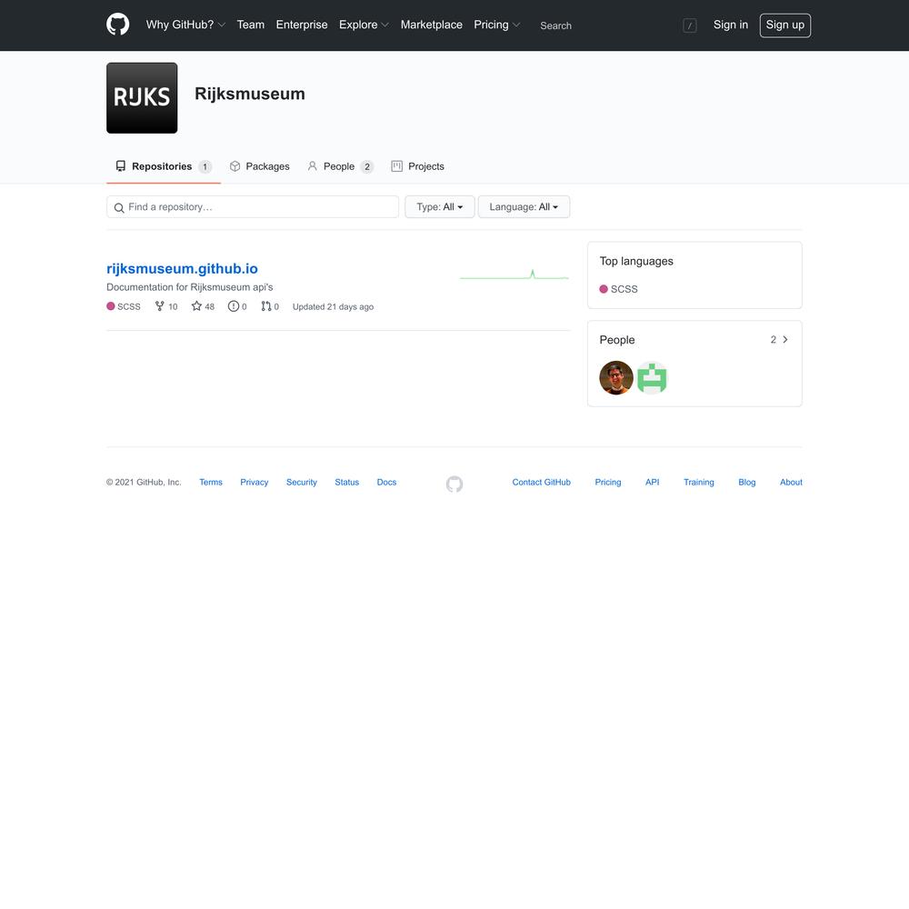The height and width of the screenshot is (909, 909).
Task: Open the first member's photo avatar
Action: (616, 378)
